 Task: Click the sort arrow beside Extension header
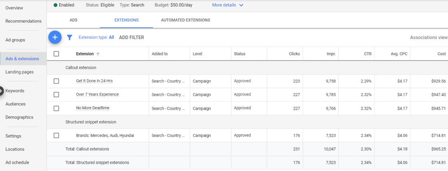(x=98, y=54)
